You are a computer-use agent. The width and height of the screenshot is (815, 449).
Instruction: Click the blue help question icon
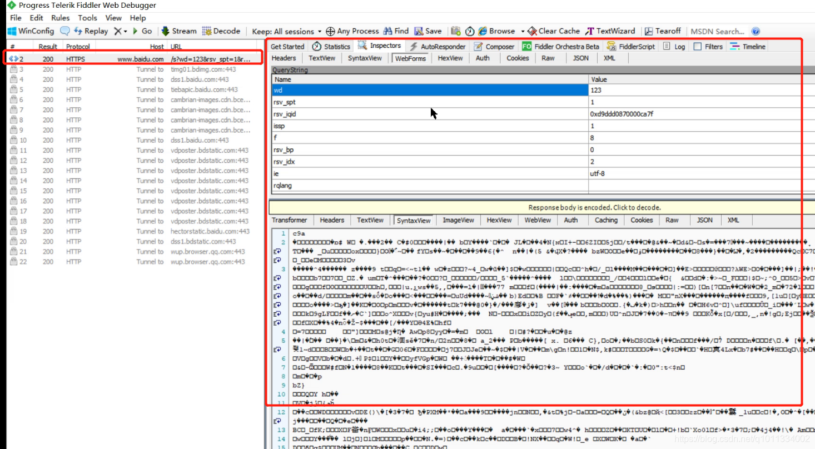(756, 31)
